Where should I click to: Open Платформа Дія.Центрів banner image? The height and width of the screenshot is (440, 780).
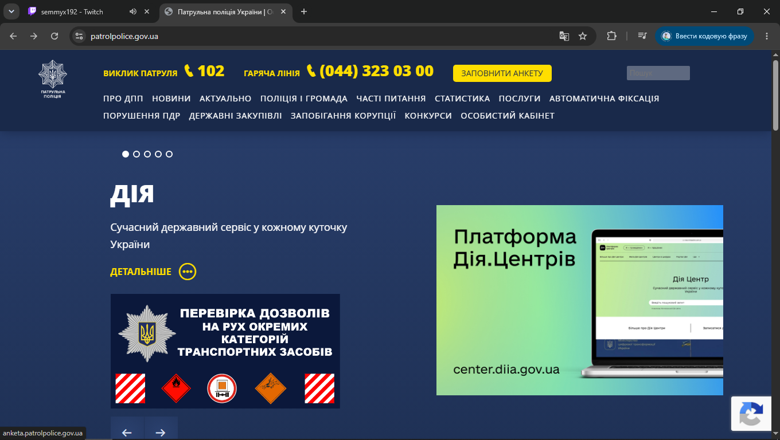(x=580, y=300)
